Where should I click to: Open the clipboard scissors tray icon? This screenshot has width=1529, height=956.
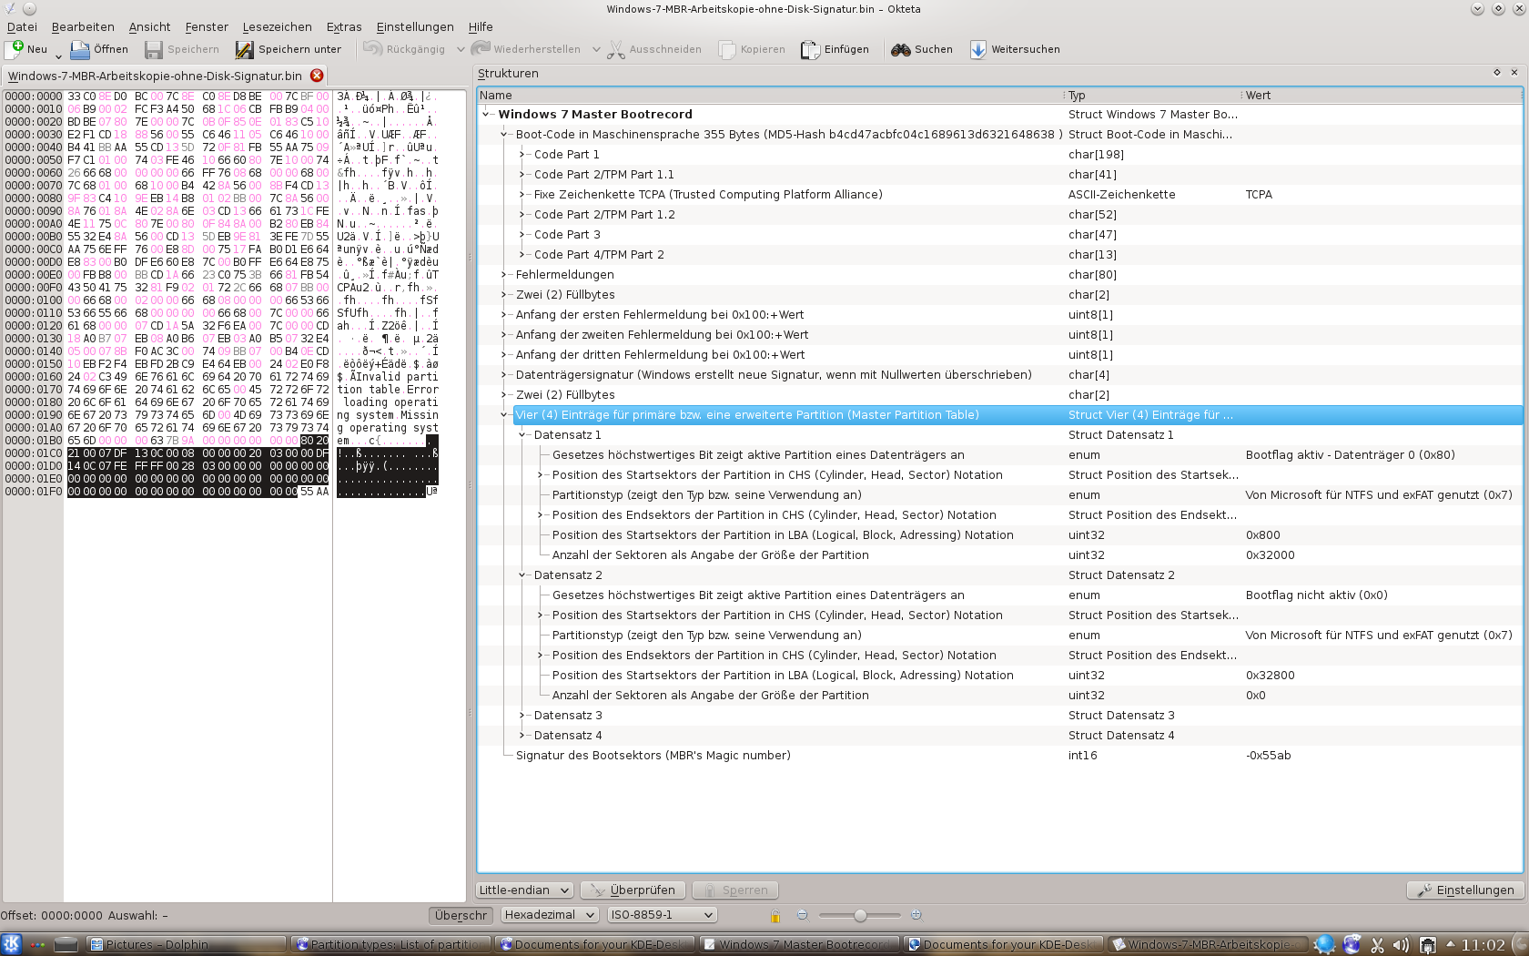click(1377, 945)
